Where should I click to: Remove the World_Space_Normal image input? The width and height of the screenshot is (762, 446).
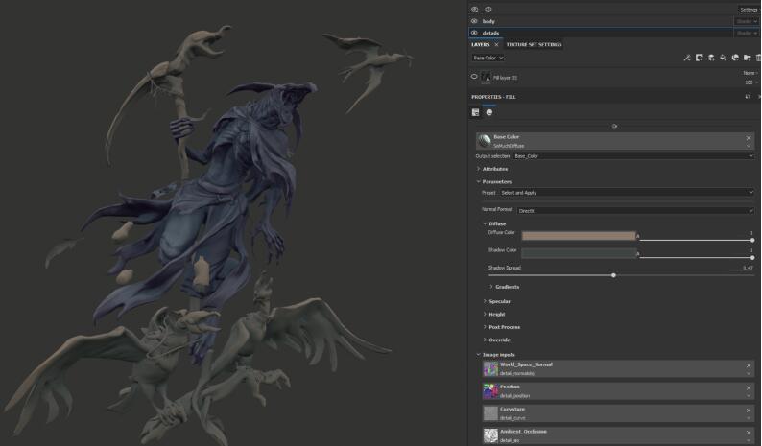click(x=749, y=364)
